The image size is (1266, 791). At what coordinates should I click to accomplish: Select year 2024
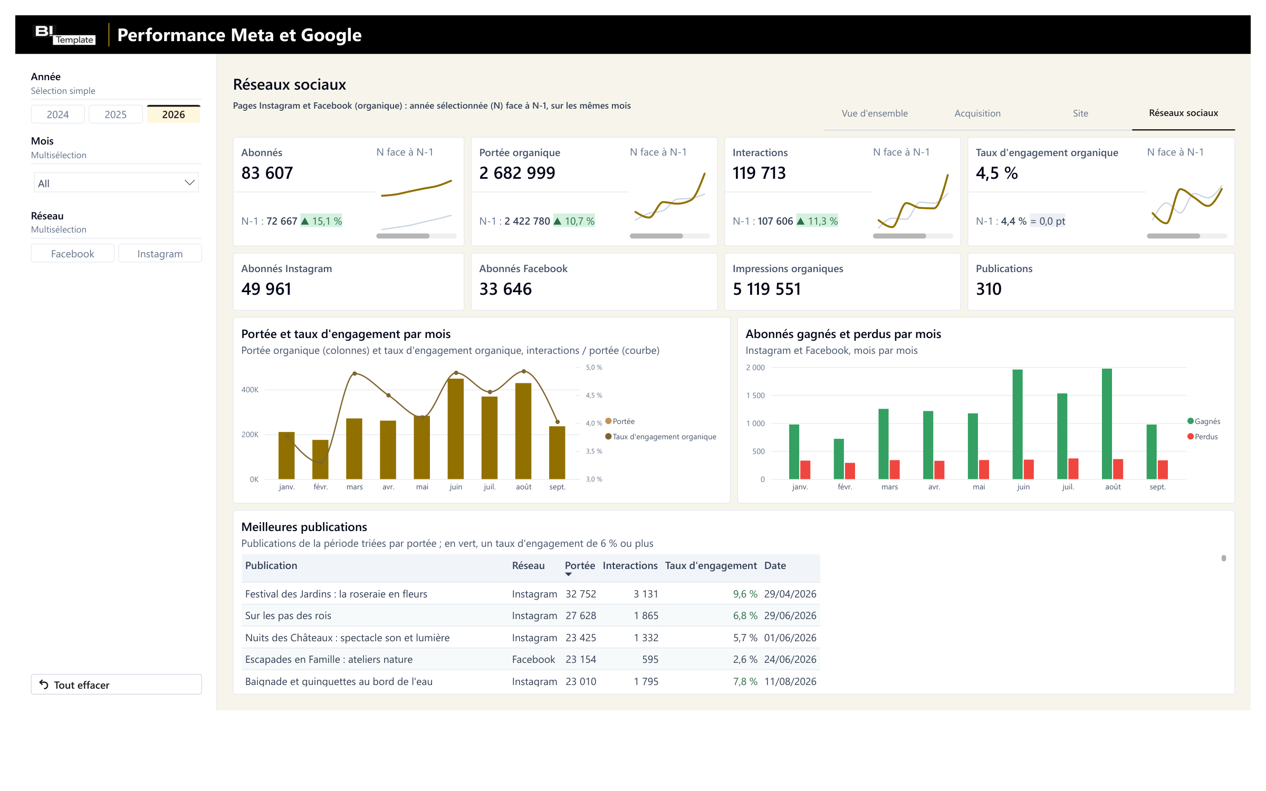pyautogui.click(x=58, y=114)
